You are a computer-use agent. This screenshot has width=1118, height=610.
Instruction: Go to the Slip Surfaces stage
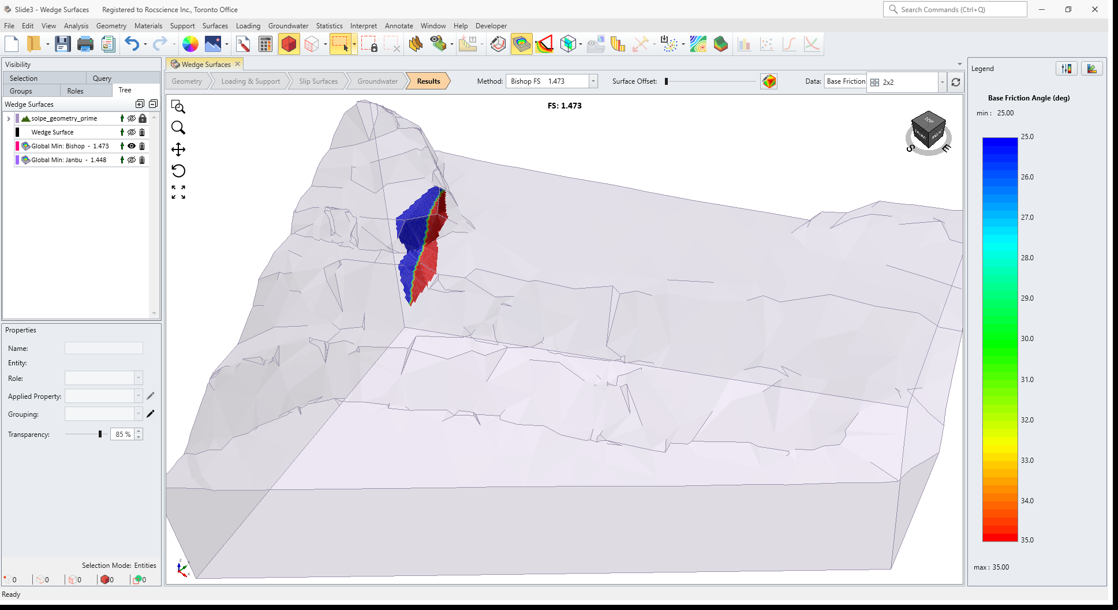coord(319,81)
